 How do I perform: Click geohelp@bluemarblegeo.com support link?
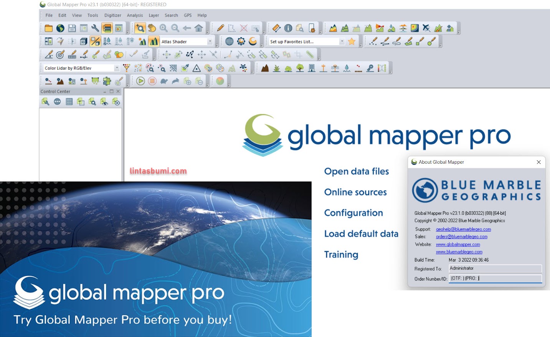coord(463,229)
